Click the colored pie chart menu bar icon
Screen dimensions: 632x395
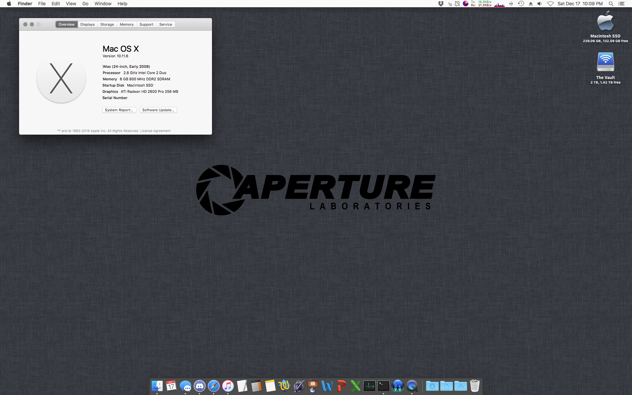(x=465, y=4)
